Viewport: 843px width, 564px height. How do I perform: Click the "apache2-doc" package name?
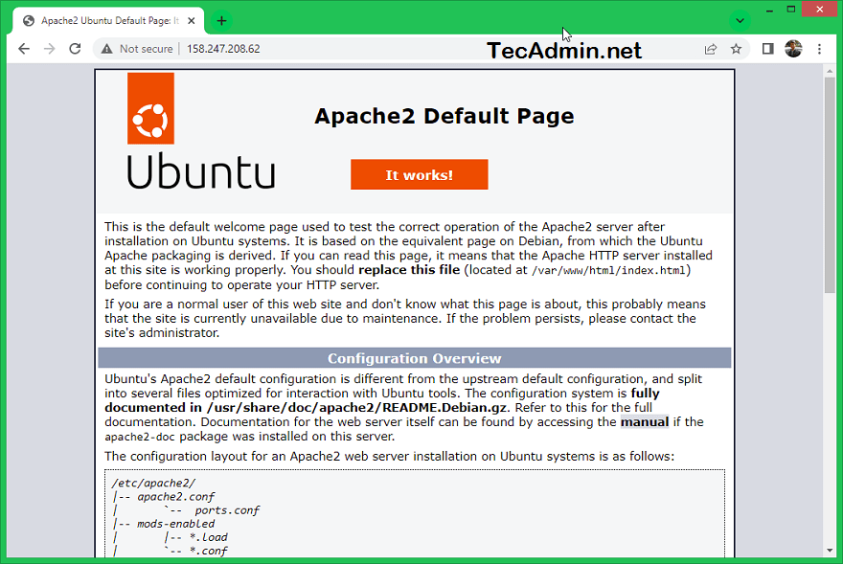click(x=140, y=437)
